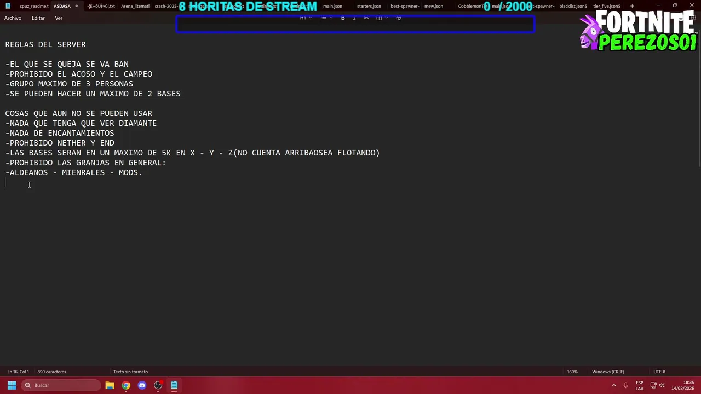Screen dimensions: 701x394
Task: Click the network tray icon
Action: point(653,385)
